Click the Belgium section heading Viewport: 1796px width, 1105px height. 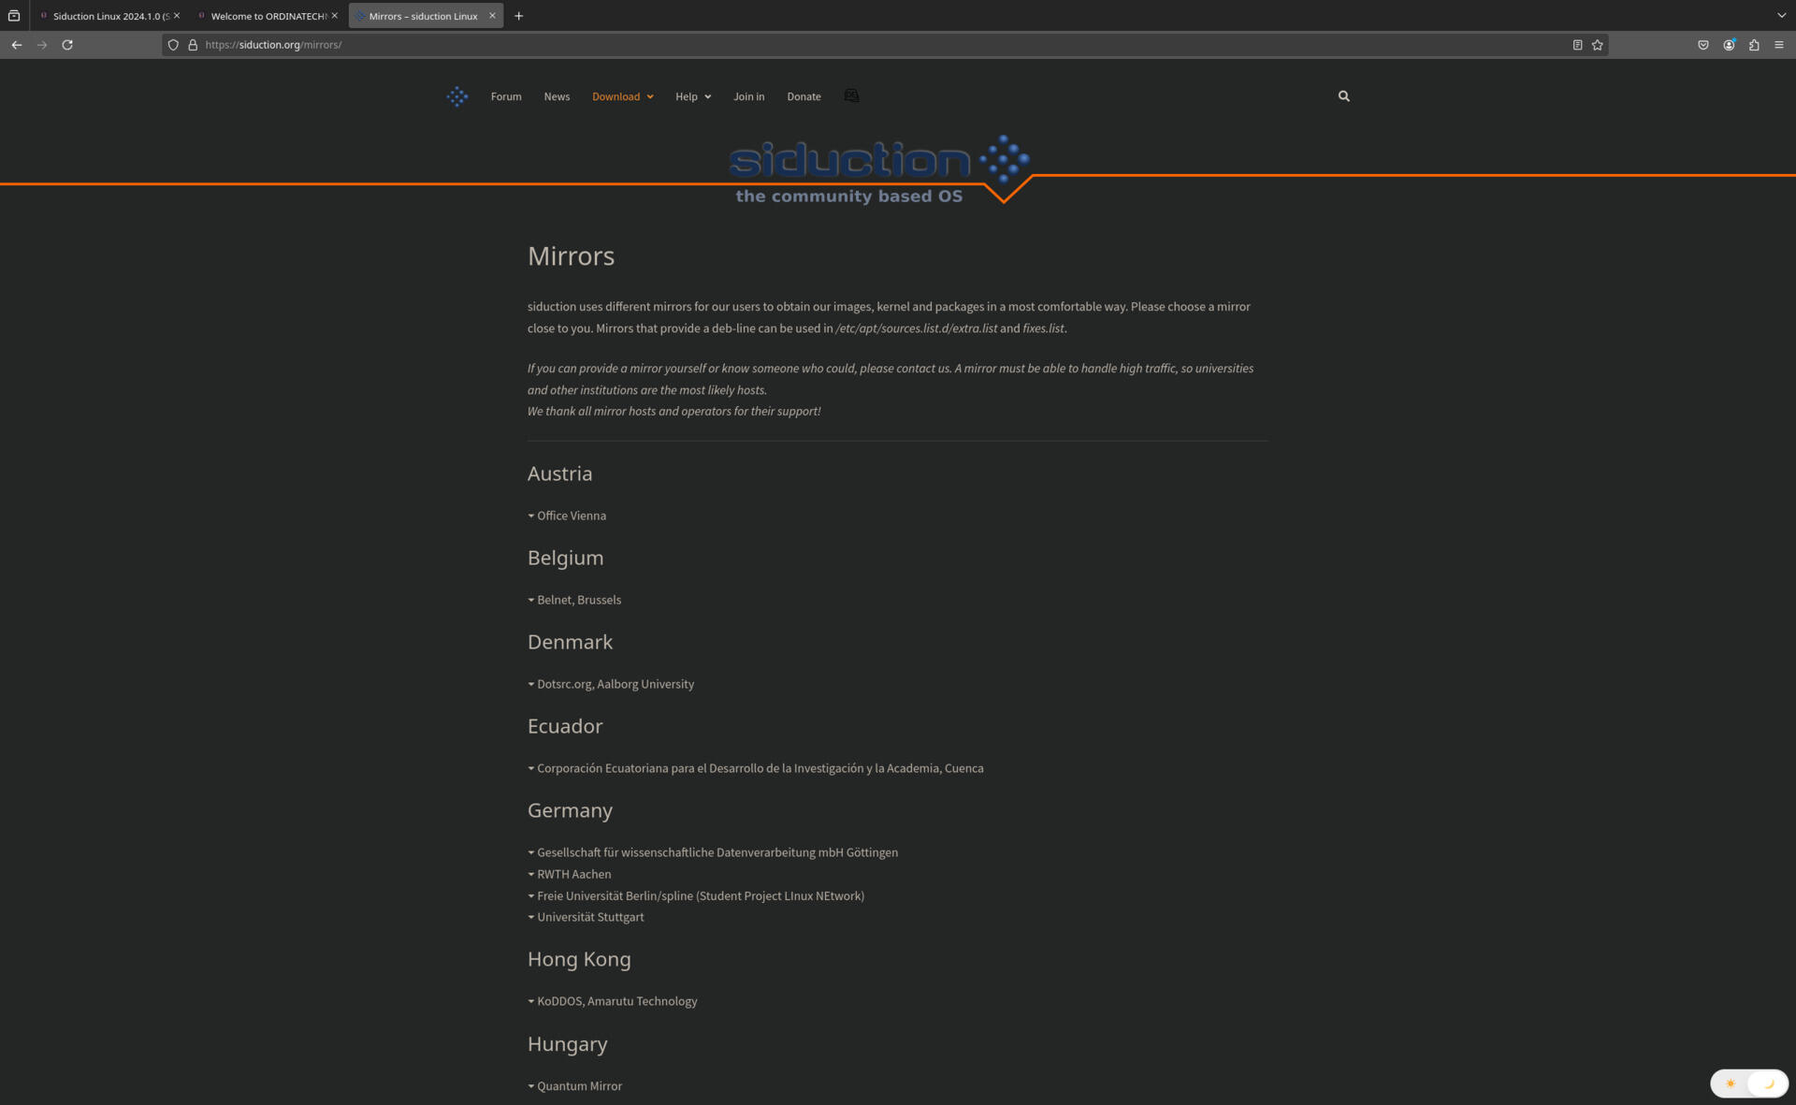click(x=565, y=558)
